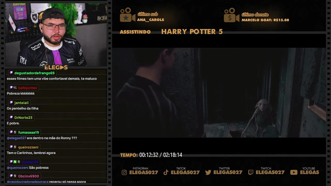
Task: Click the HARRY POTTER 5 title
Action: [192, 32]
